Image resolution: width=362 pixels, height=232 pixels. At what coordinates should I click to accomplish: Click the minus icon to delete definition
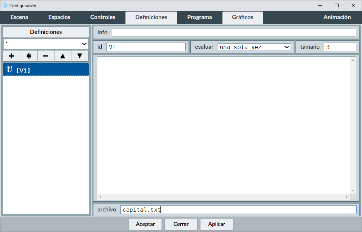point(46,56)
